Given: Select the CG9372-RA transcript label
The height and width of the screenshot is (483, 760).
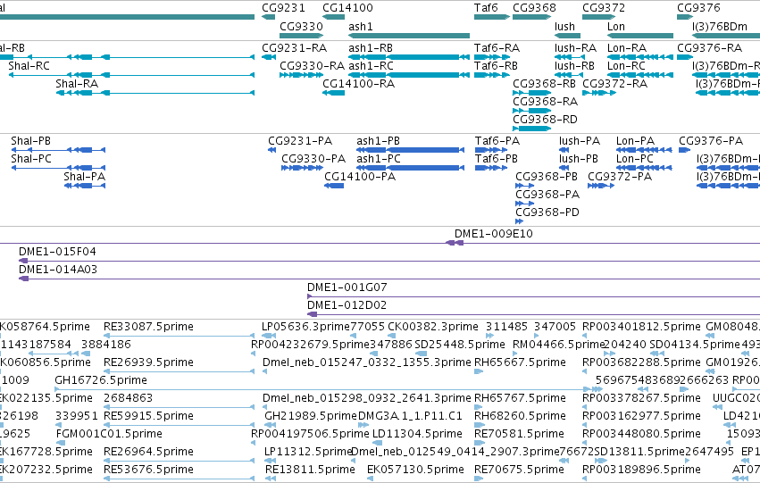Looking at the screenshot, I should 614,83.
